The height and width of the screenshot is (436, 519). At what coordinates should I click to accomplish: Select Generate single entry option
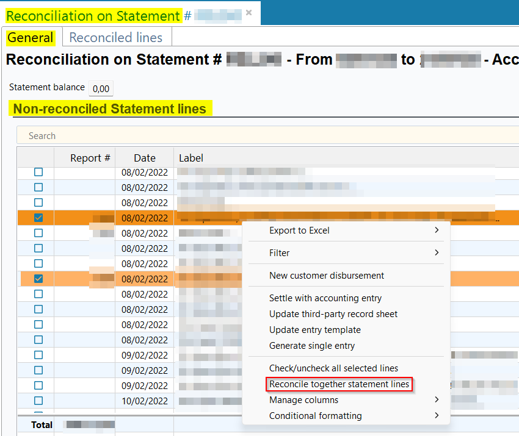(x=312, y=346)
